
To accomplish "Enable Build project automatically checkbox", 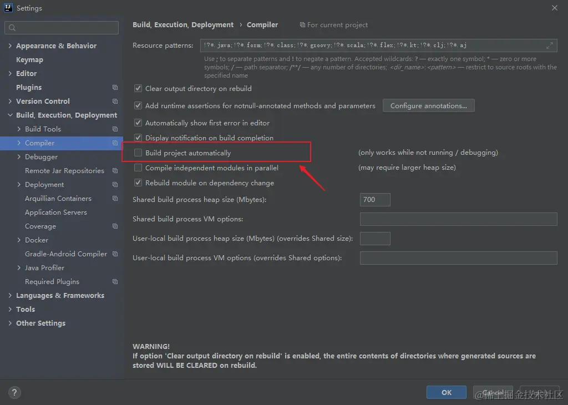I will pyautogui.click(x=138, y=153).
